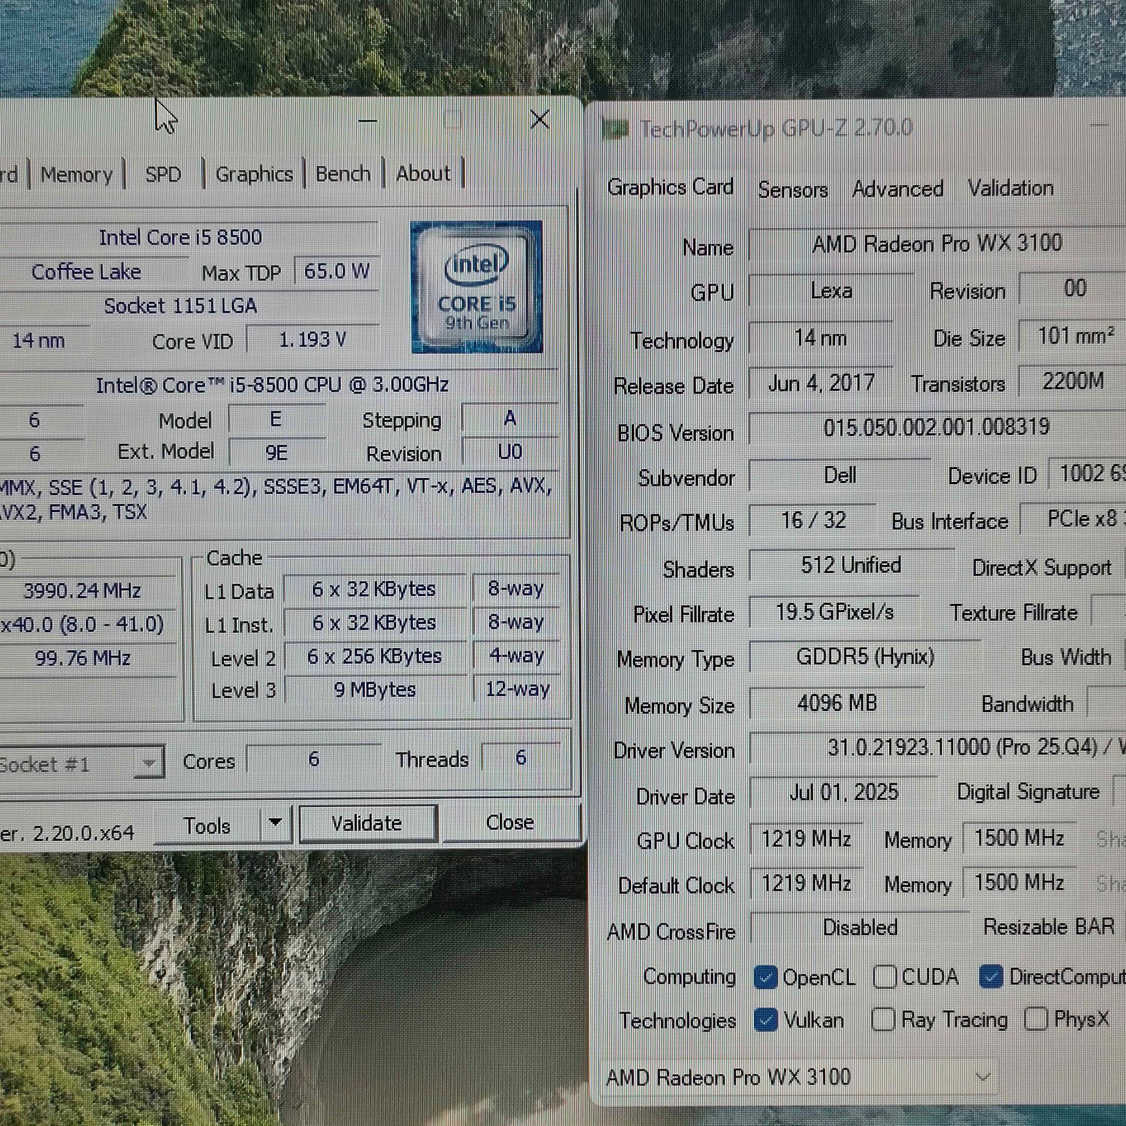Screen dimensions: 1126x1126
Task: Click the Tools button in CPU-Z
Action: pos(207,825)
